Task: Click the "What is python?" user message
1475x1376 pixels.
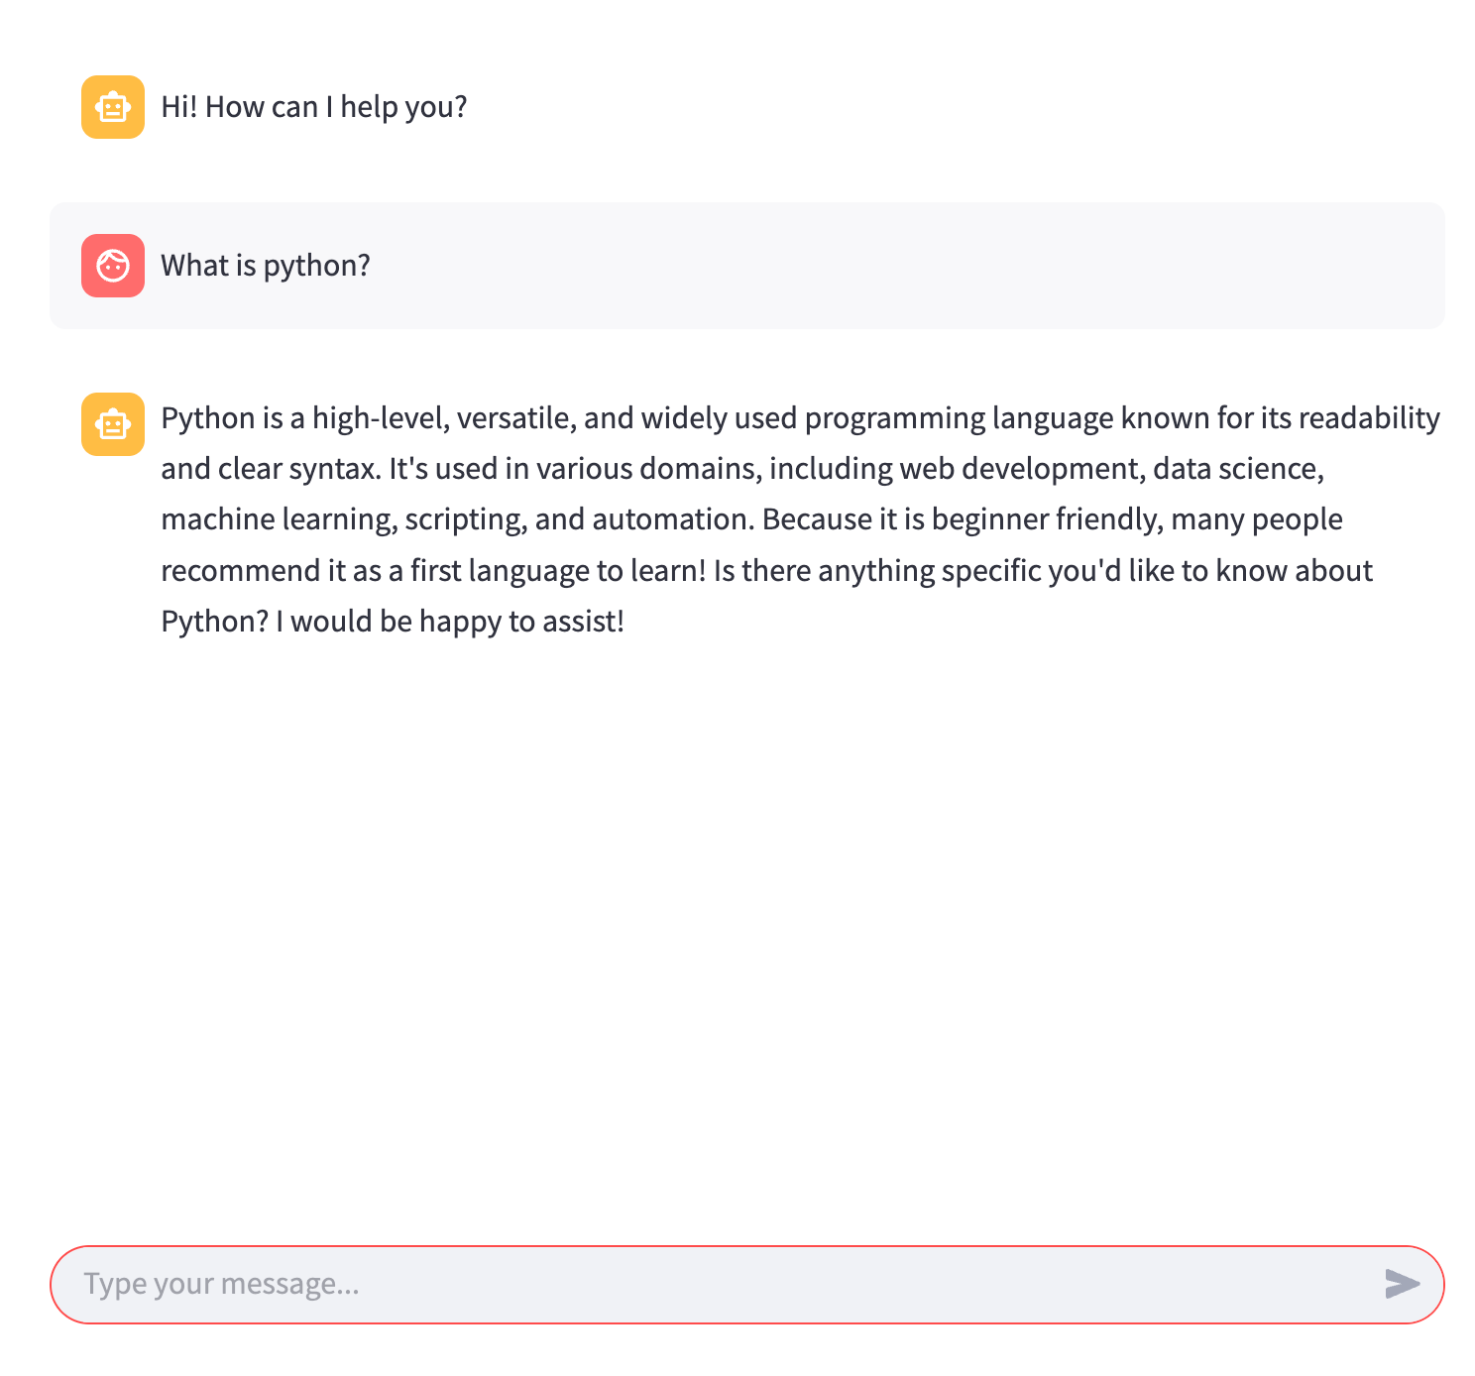Action: 266,266
